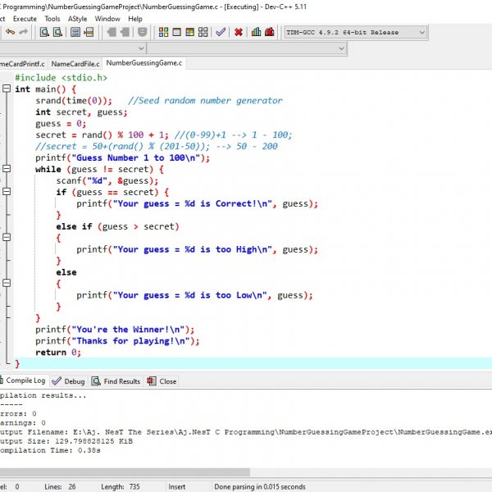Open the TDM-GCC 4.9.2 compiler dropdown
This screenshot has width=492, height=492.
421,32
